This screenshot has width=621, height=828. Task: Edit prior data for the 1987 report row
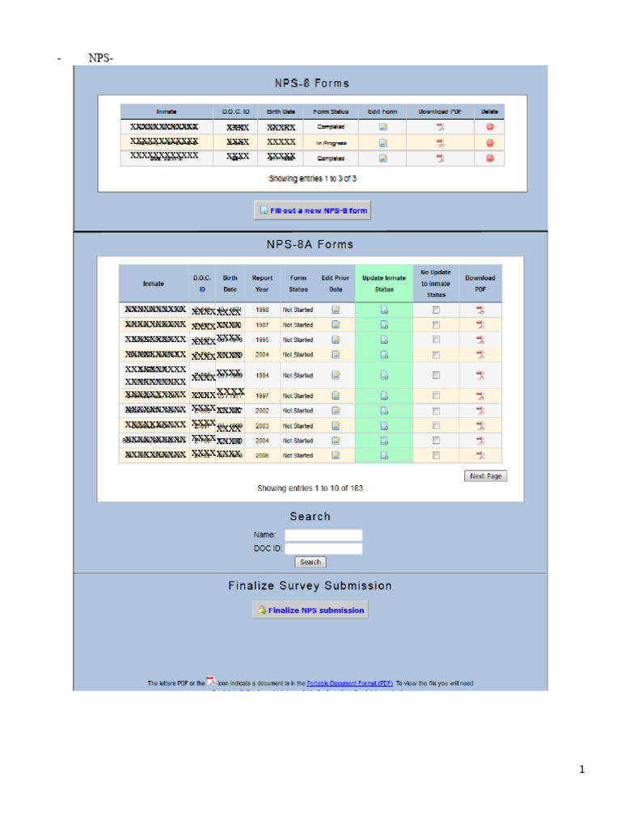coord(336,325)
